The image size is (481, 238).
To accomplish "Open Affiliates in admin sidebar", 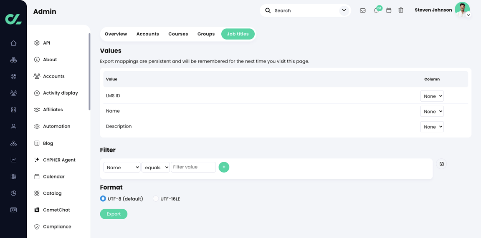I will tap(53, 110).
